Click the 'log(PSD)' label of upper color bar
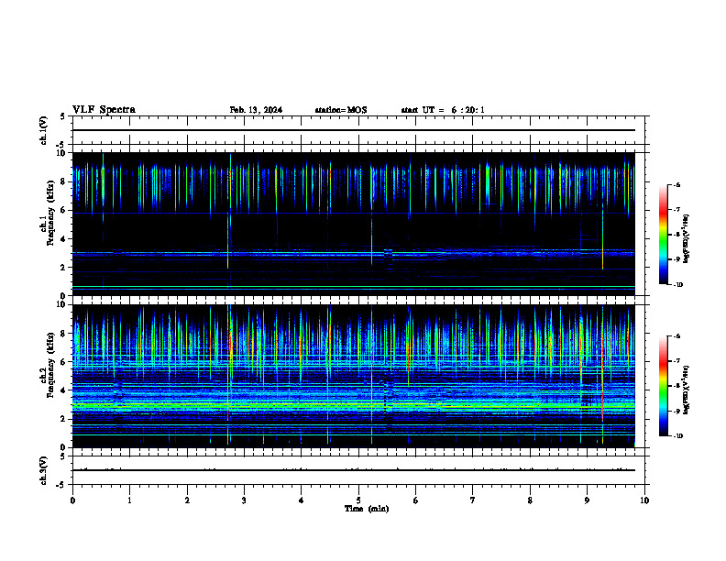This screenshot has width=726, height=561. (687, 238)
